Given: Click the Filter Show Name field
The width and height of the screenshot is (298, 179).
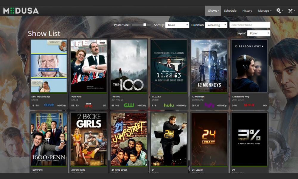Looking at the screenshot, I should [250, 25].
